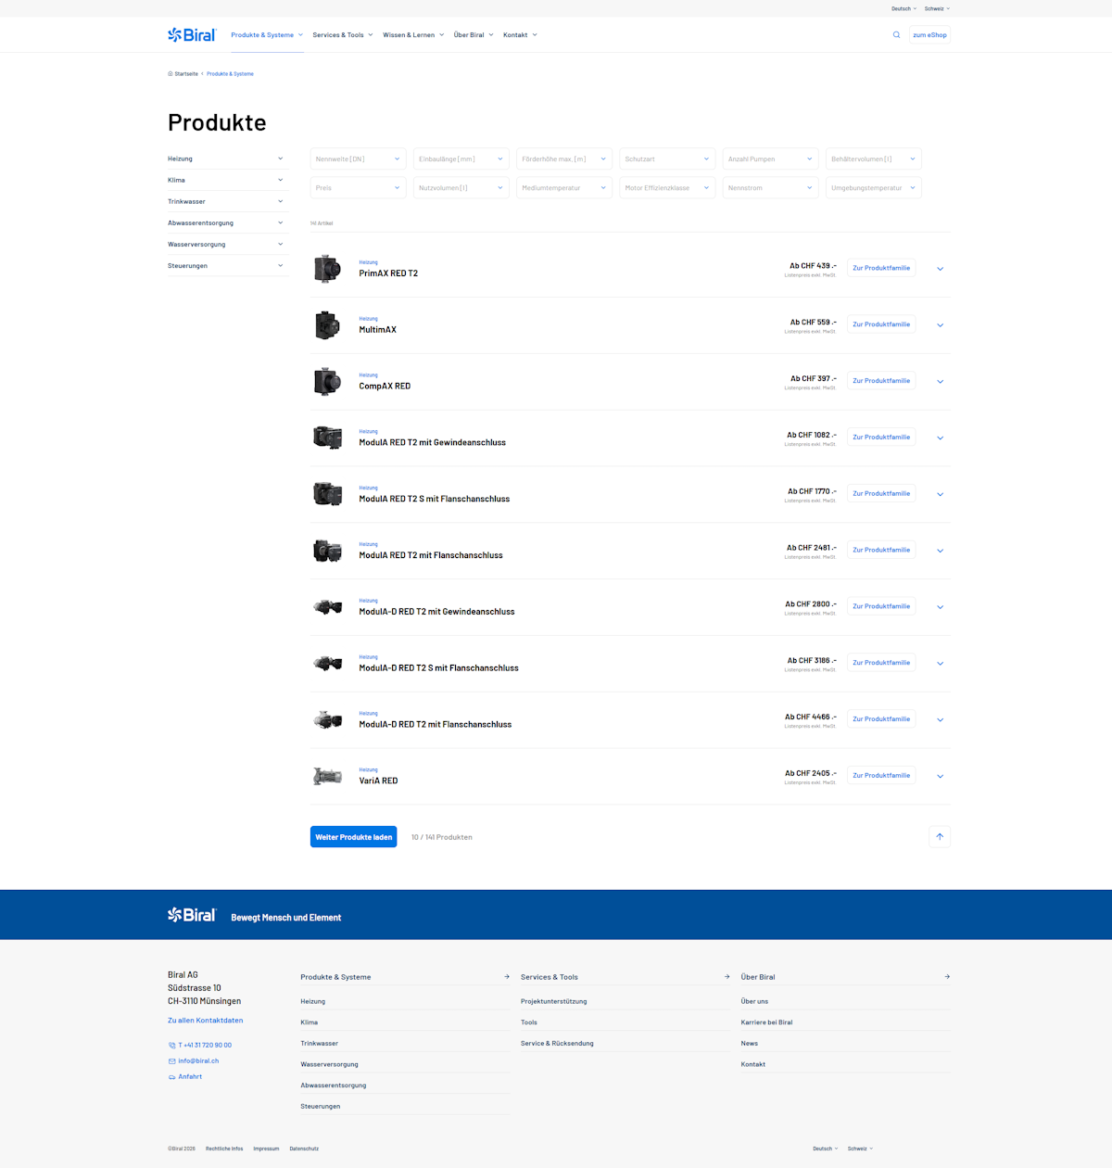Open Projektunterstützung footer link
This screenshot has height=1168, width=1112.
tap(553, 1002)
